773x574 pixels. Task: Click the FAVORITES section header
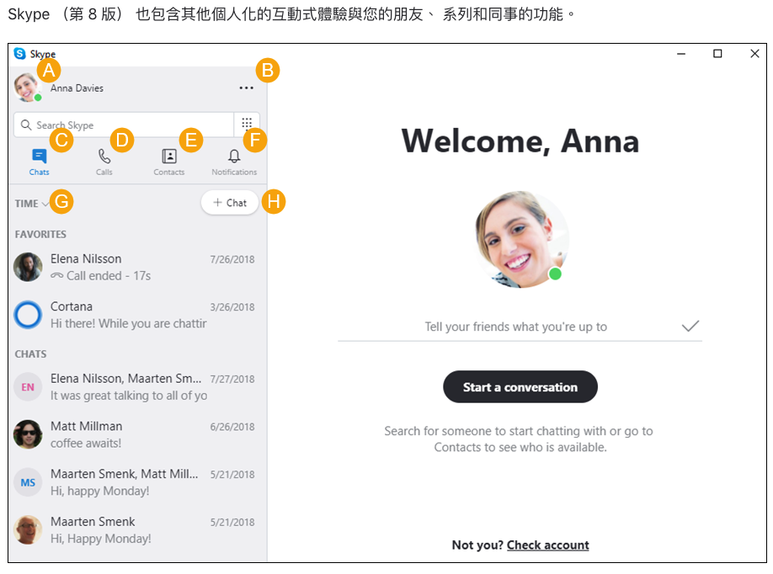[x=40, y=235]
